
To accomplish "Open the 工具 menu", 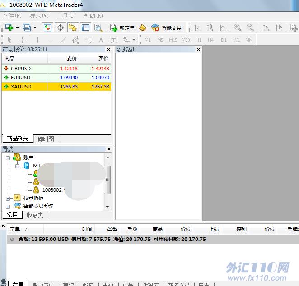I will (x=66, y=16).
